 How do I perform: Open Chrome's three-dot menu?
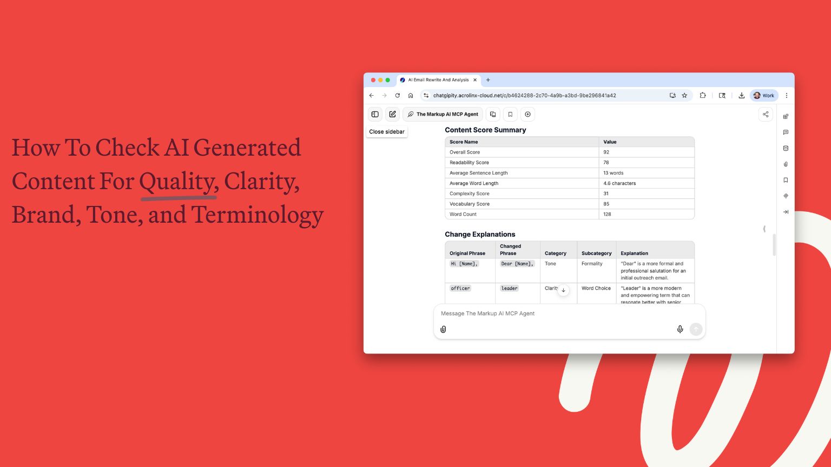[787, 95]
